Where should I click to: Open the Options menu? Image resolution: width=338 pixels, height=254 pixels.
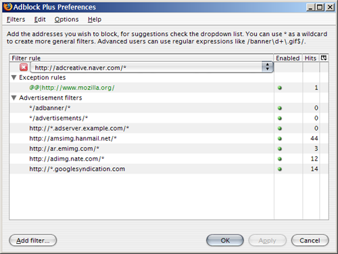click(66, 20)
